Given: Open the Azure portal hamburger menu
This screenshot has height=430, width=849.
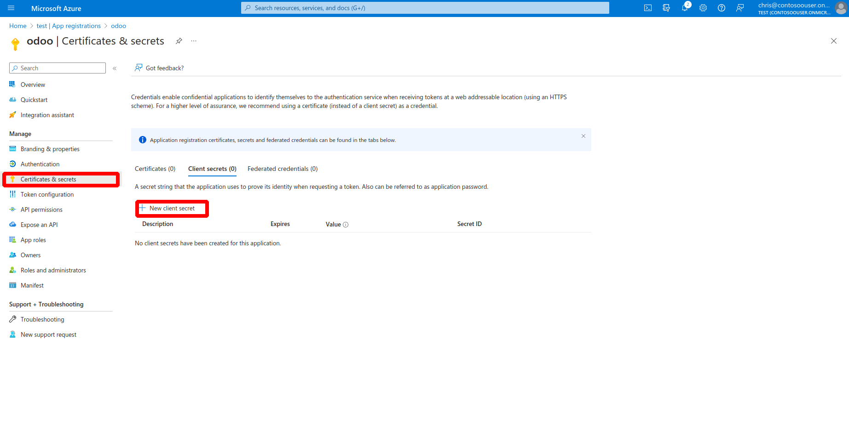Looking at the screenshot, I should 12,8.
